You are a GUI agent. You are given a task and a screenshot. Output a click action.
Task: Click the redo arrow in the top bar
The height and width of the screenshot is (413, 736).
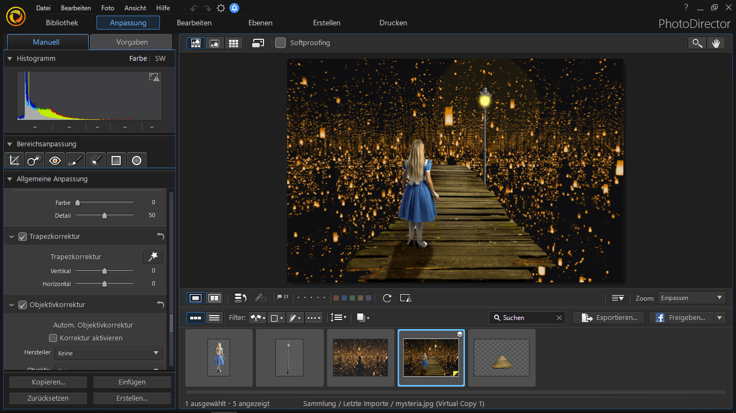coord(207,8)
